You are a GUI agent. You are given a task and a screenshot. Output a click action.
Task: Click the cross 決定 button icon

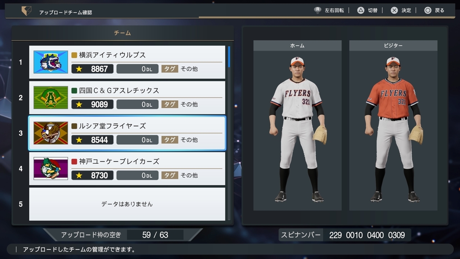[394, 10]
